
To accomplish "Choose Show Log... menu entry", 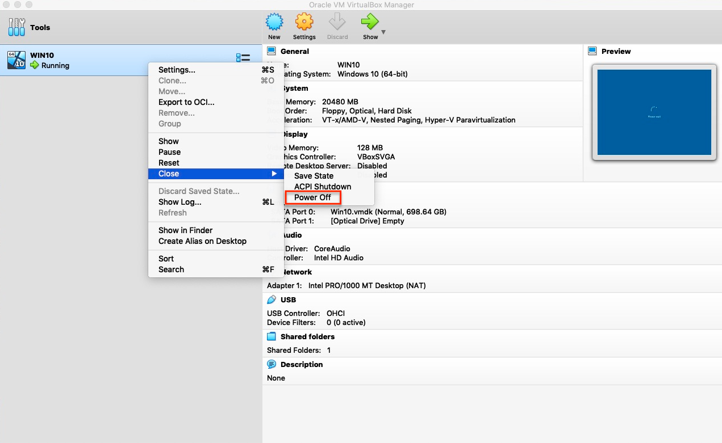I will [216, 202].
